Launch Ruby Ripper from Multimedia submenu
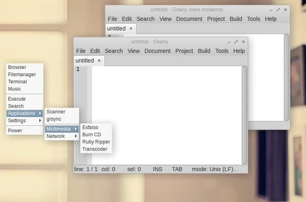Screen dimensions: 306x202 coord(96,142)
